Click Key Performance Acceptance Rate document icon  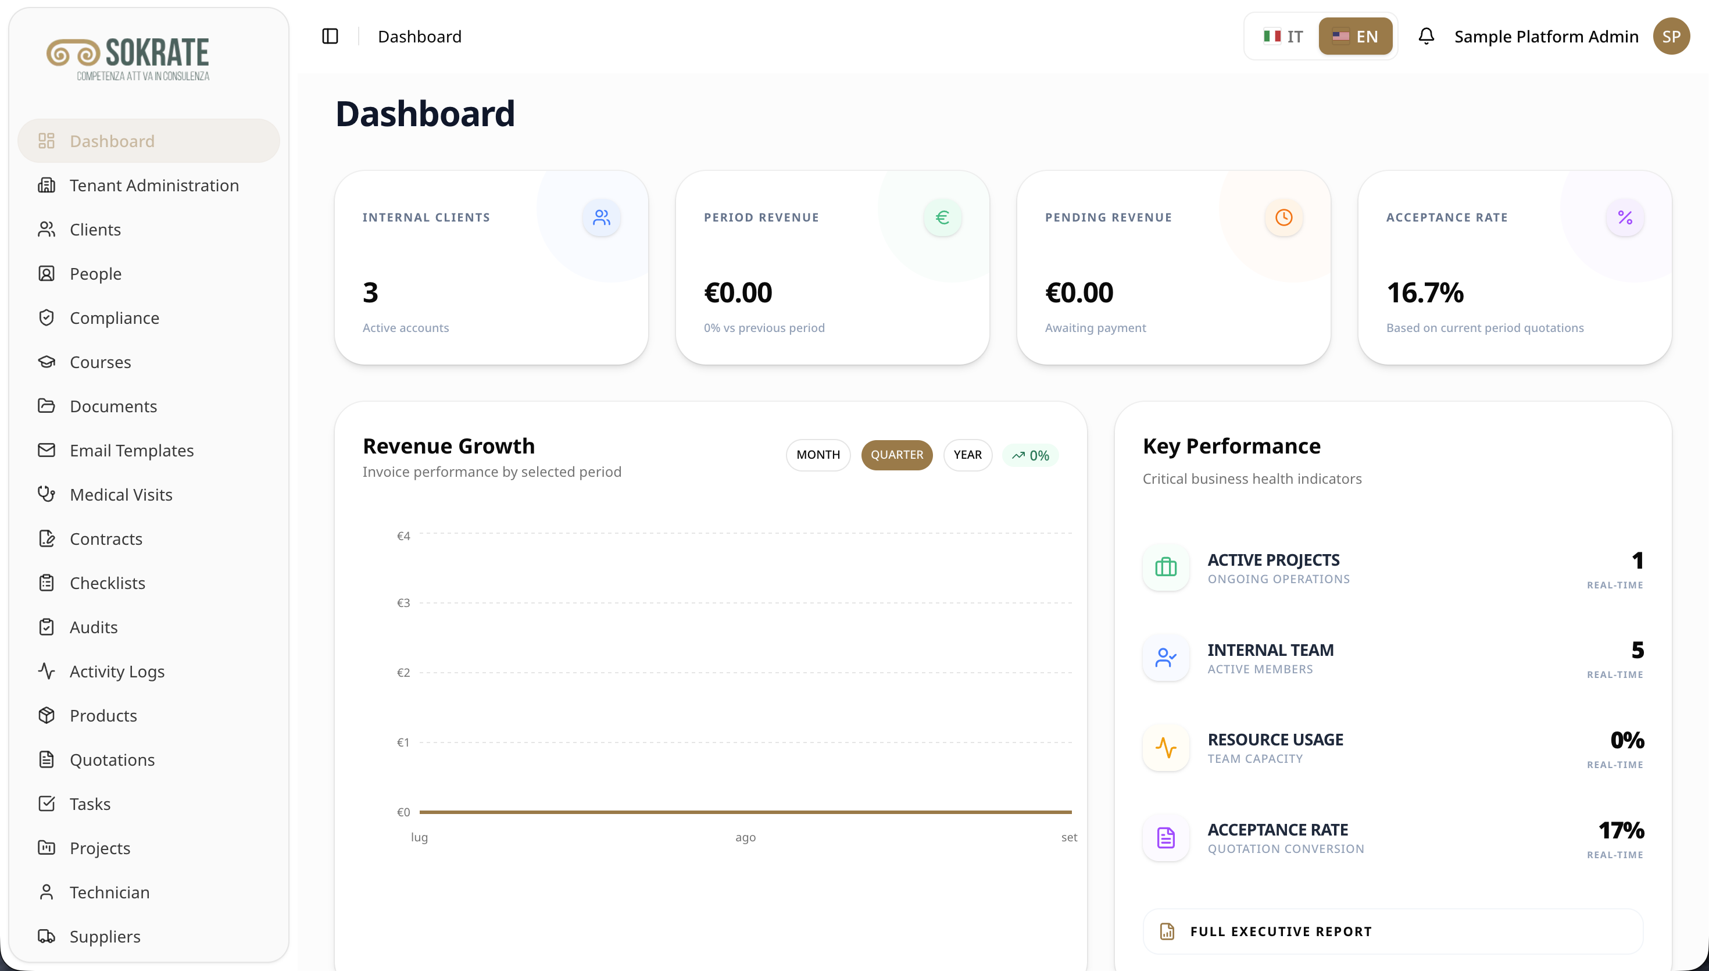(x=1165, y=838)
